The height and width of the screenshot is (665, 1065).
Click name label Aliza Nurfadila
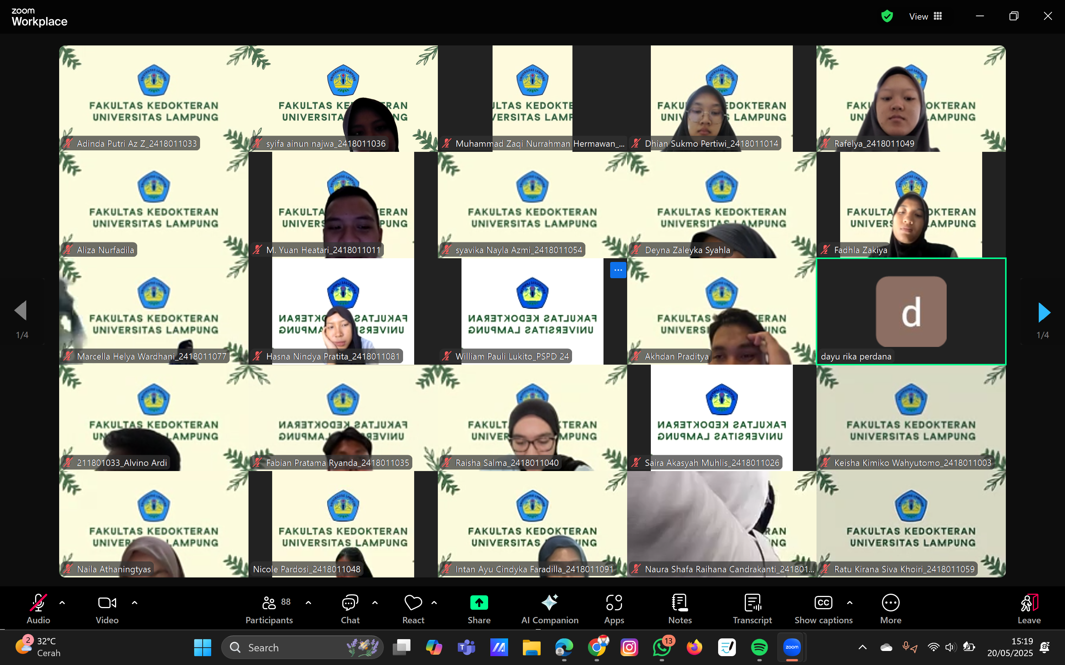click(x=105, y=250)
